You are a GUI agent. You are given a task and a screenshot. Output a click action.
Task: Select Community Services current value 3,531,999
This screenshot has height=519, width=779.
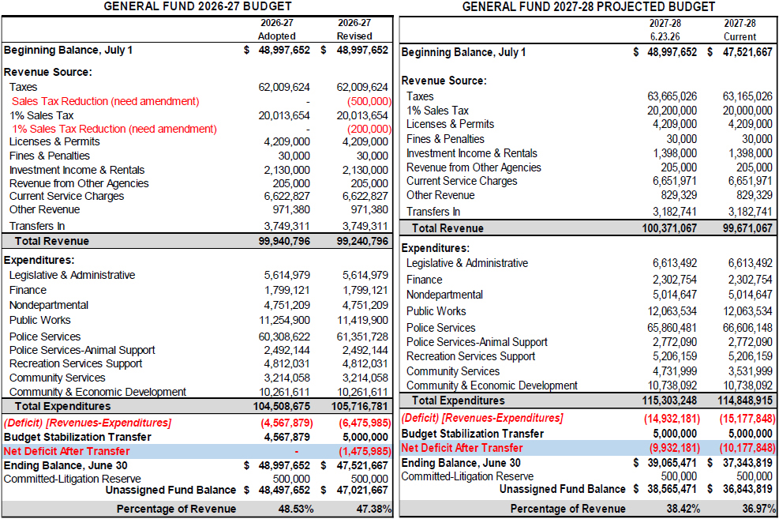coord(750,371)
